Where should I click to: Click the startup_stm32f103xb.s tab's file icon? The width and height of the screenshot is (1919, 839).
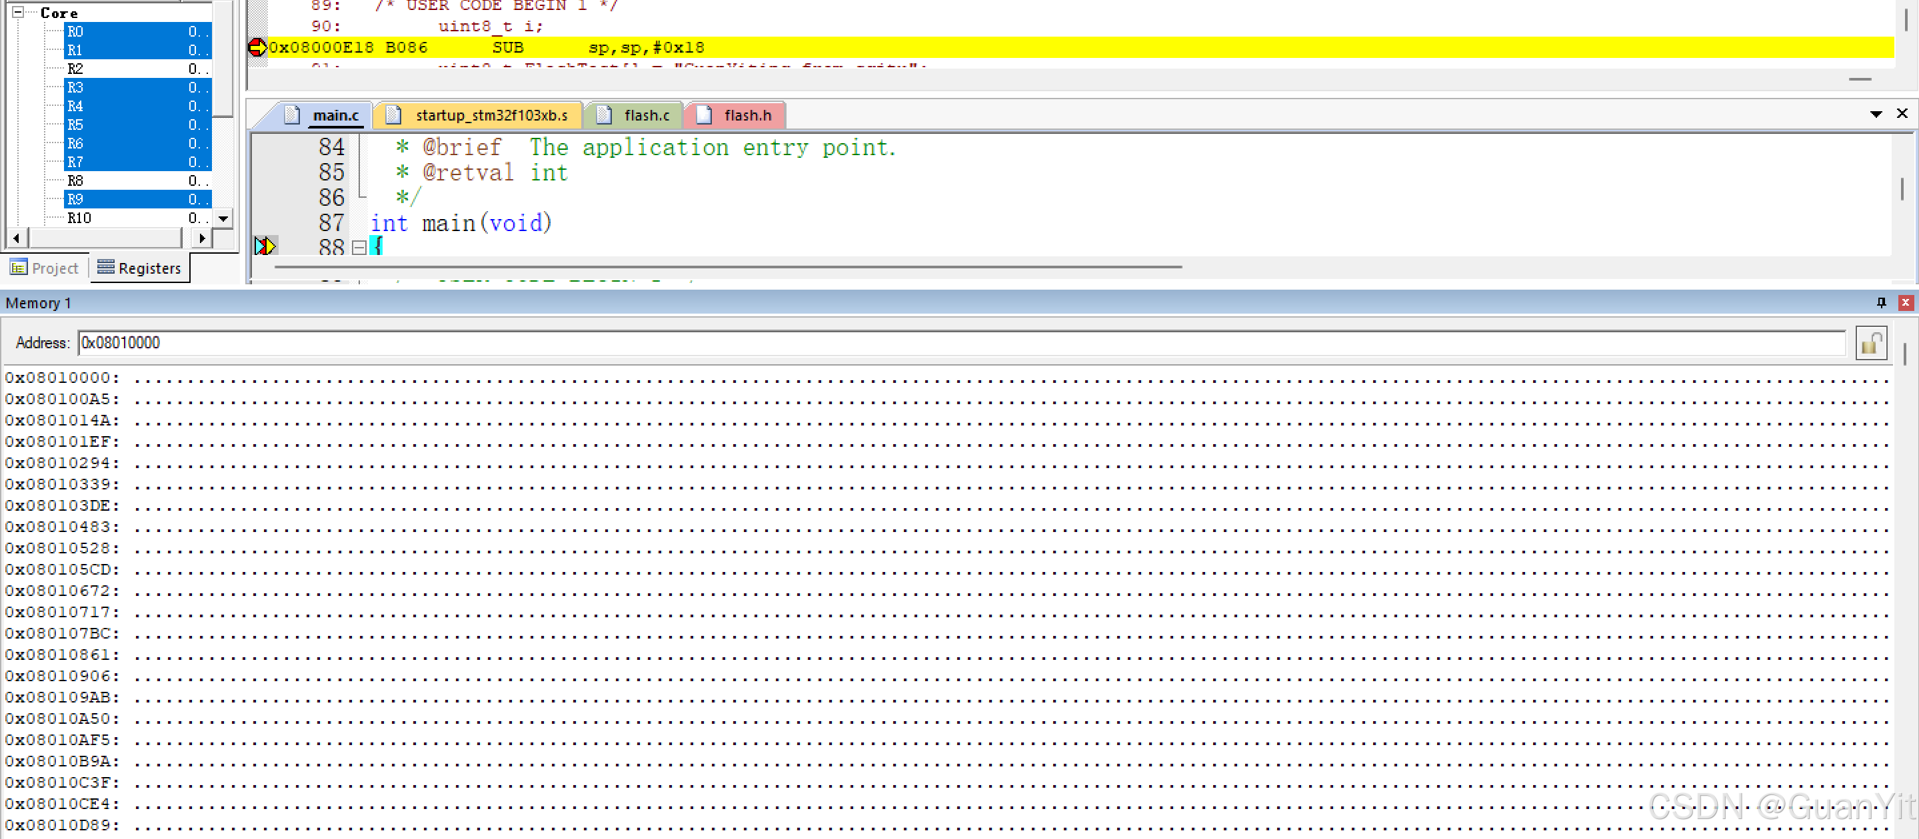394,115
